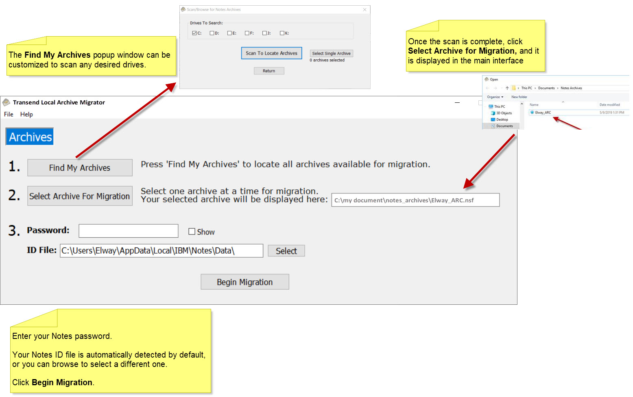Click the sidebar scroll-up arrow in the Open dialog
Viewport: 633px width, 397px height.
pos(522,104)
